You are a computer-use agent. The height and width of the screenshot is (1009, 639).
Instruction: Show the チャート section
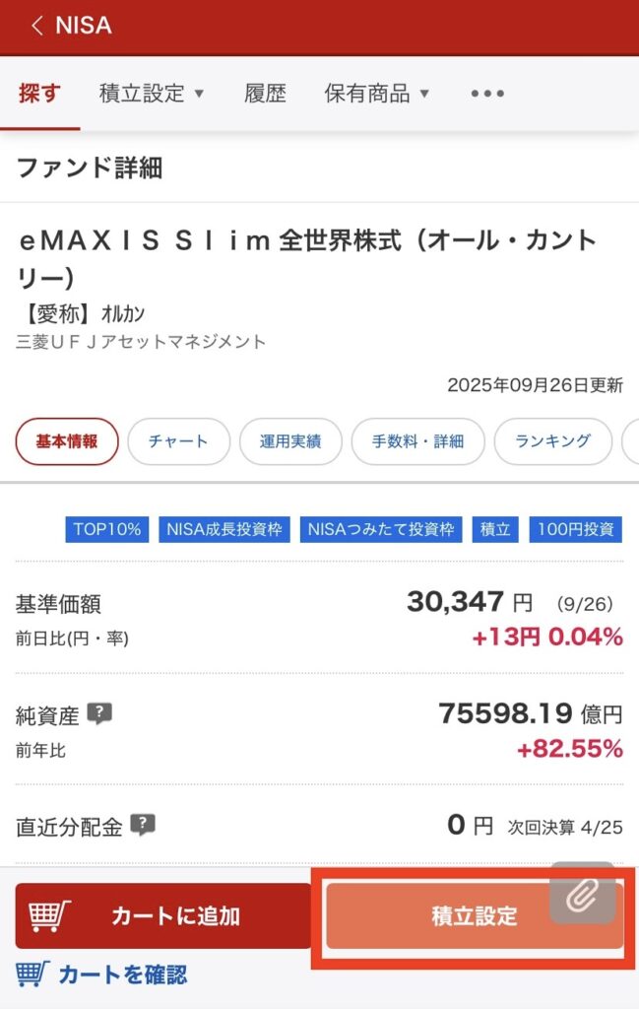click(178, 441)
